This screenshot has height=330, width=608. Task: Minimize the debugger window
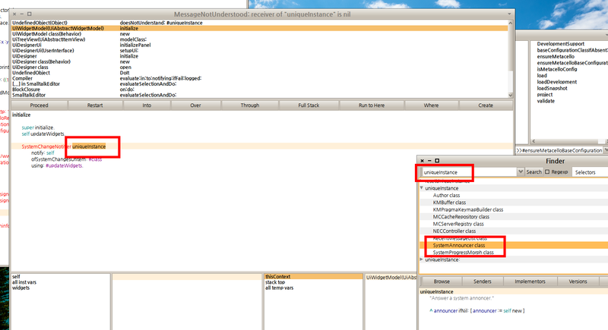[22, 14]
